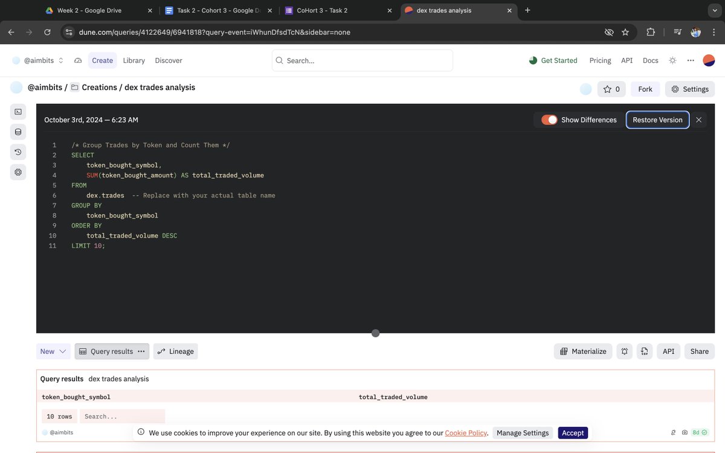Open Manage Settings in cookie banner
This screenshot has width=725, height=453.
(x=523, y=432)
